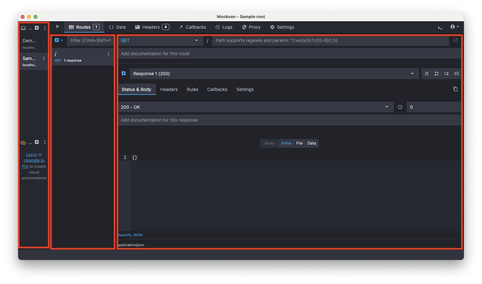
Task: Open the GET method dropdown
Action: click(160, 41)
